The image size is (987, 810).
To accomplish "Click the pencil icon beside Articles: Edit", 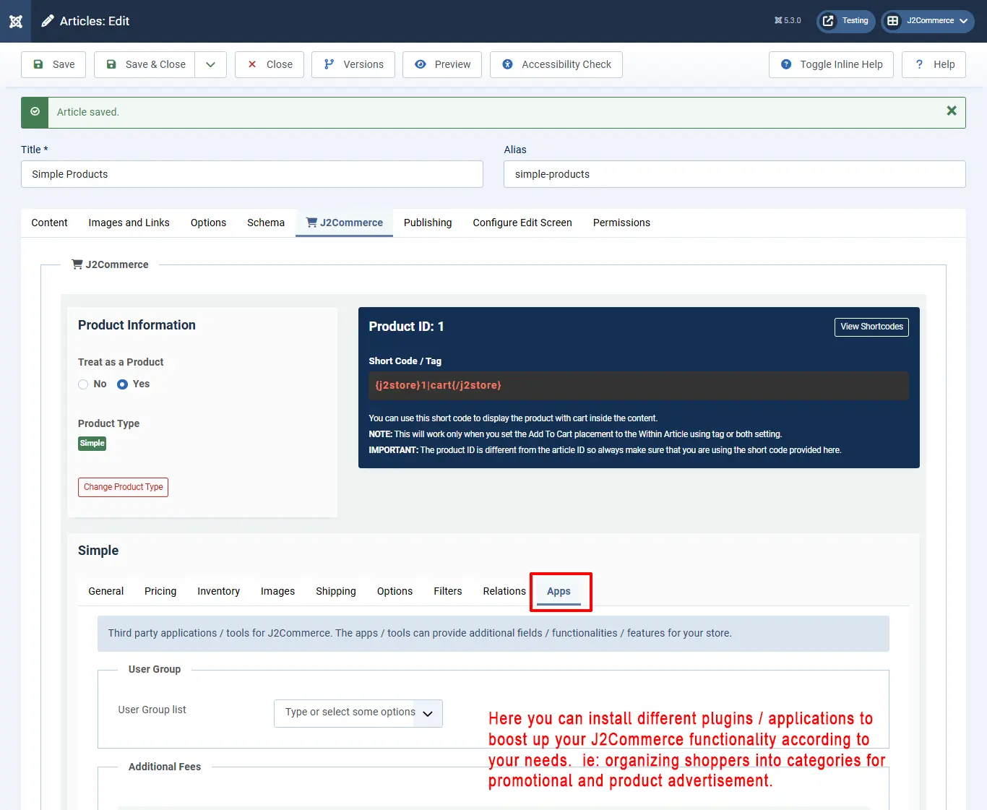I will 48,21.
